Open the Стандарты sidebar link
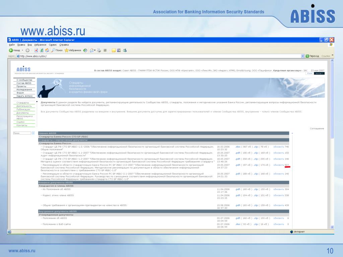 coord(23,103)
